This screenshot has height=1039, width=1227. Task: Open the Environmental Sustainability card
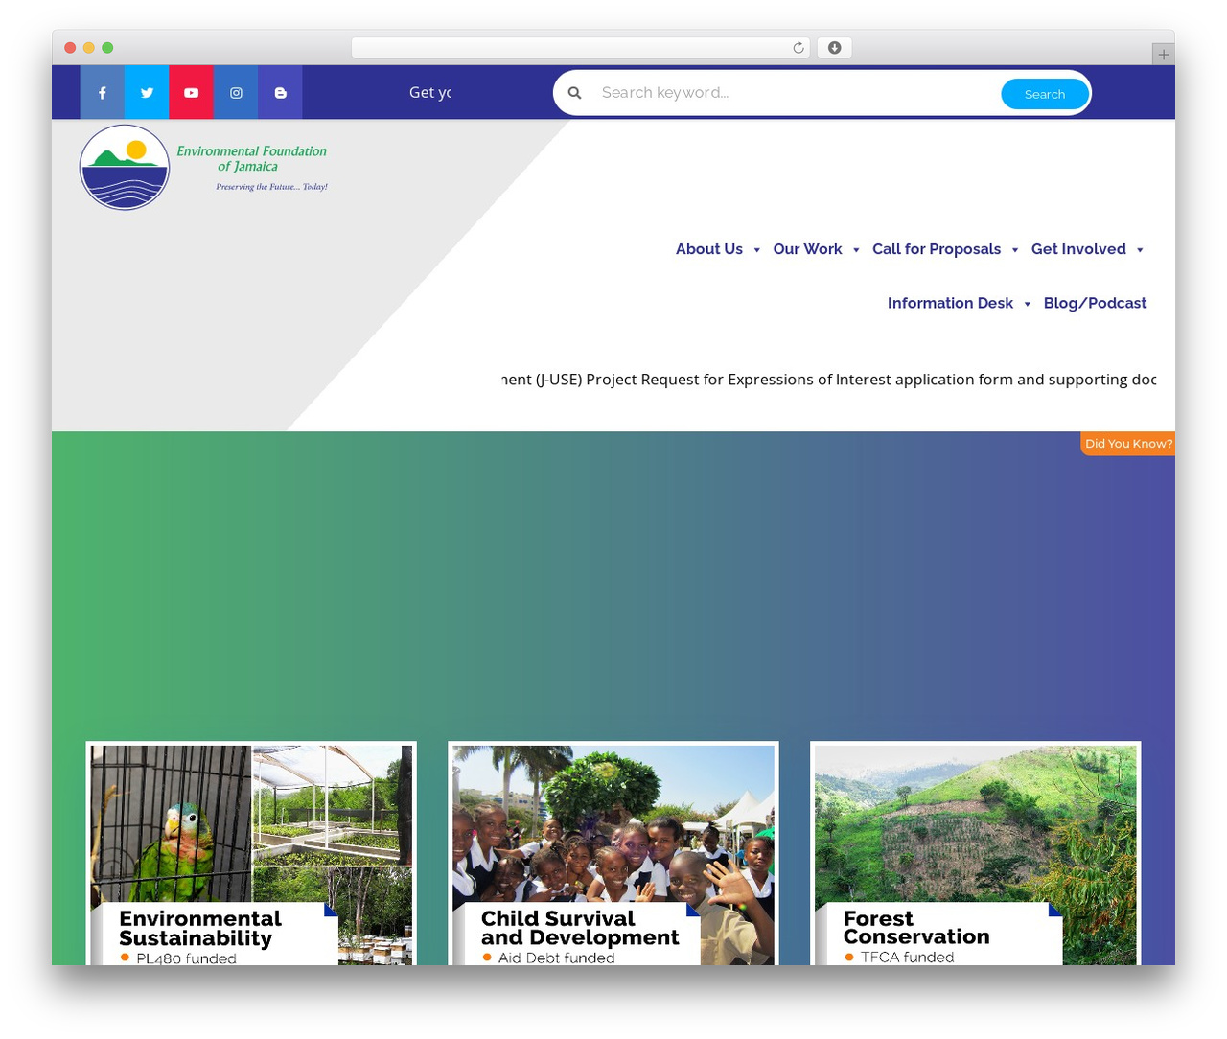tap(251, 853)
